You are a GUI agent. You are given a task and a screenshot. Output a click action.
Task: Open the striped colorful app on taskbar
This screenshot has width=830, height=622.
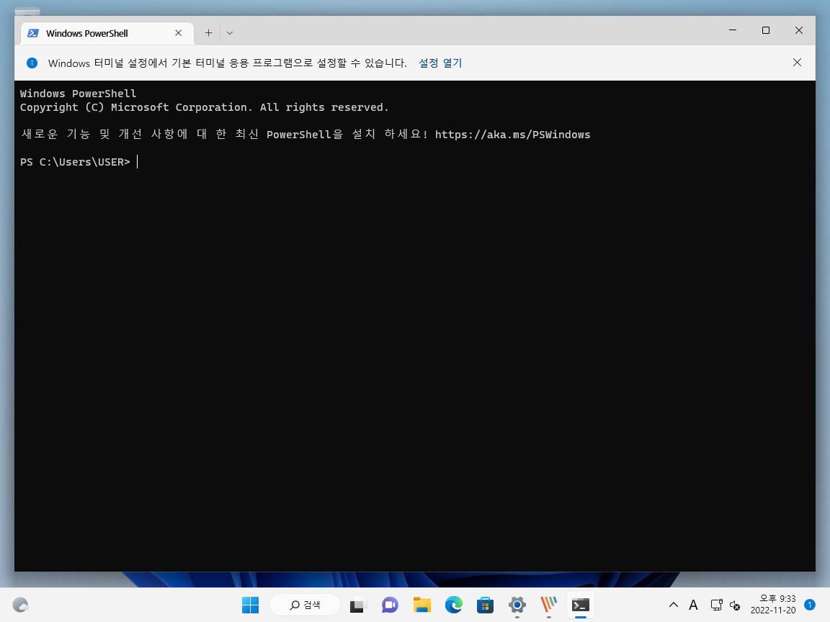[549, 605]
